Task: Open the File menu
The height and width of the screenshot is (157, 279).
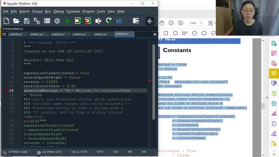Action: point(6,11)
